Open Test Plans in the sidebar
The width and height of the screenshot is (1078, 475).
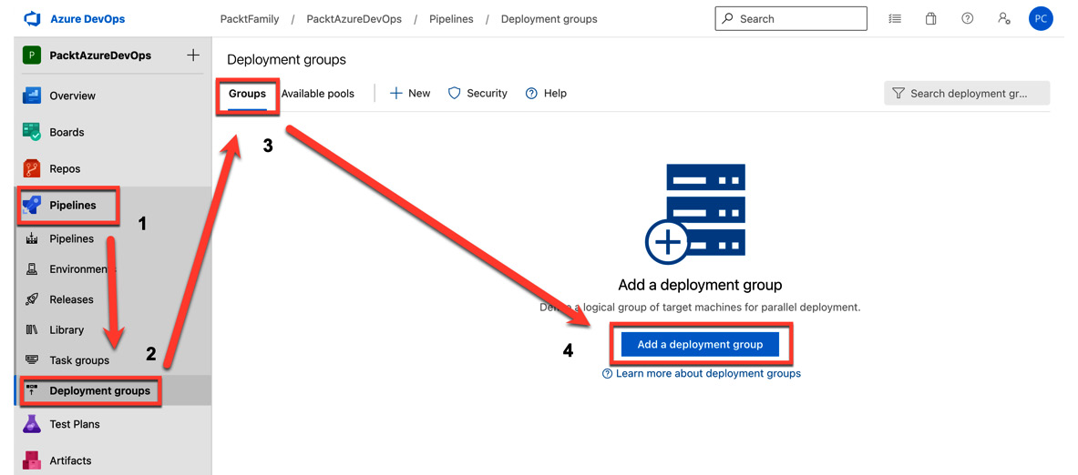[74, 424]
